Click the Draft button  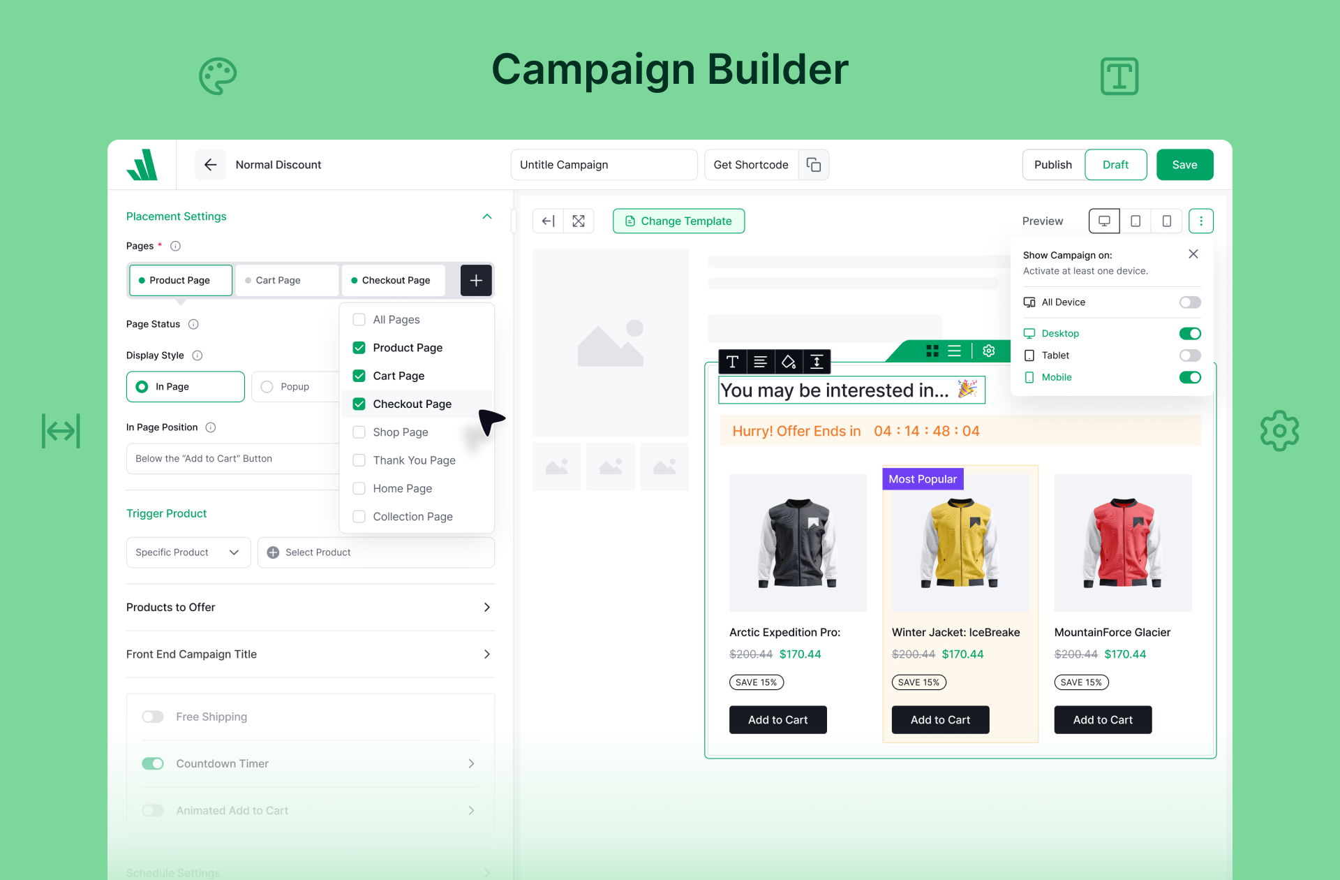click(x=1116, y=165)
